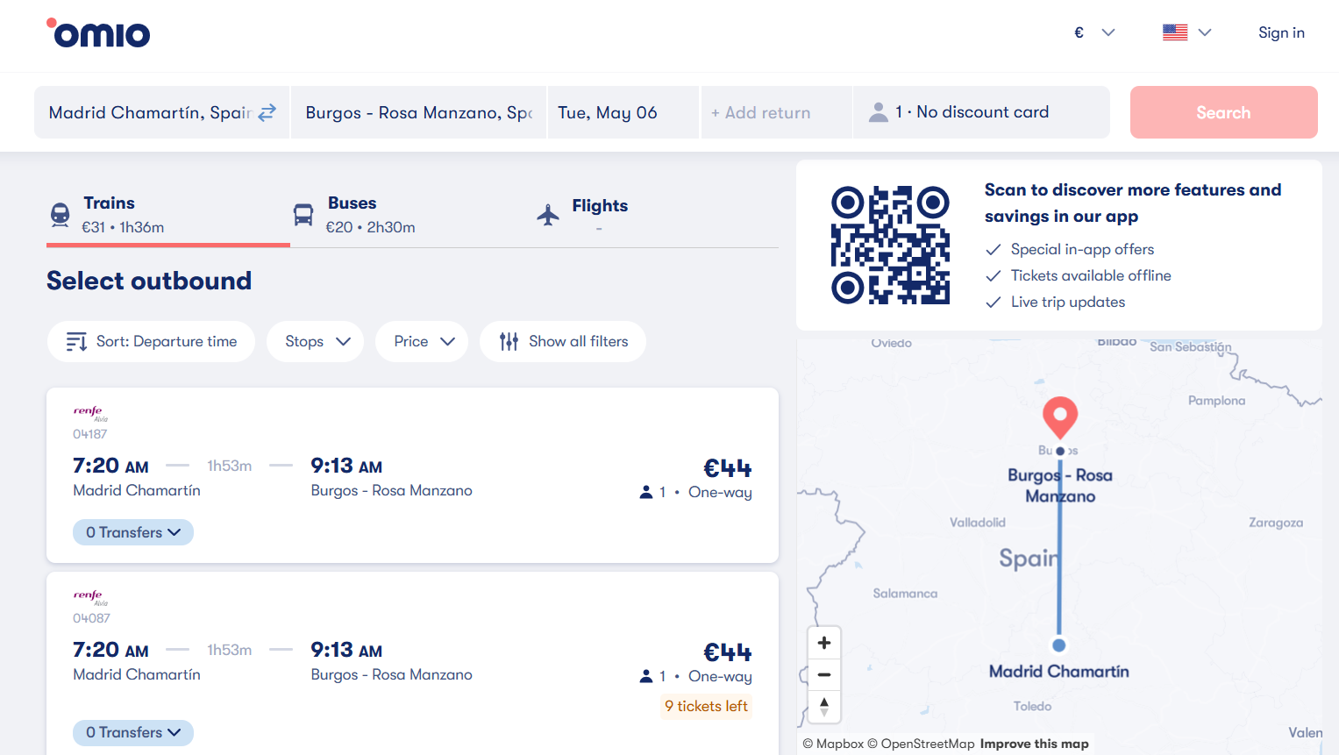Click the passenger person icon in search bar
Viewport: 1339px width, 755px height.
(x=878, y=112)
